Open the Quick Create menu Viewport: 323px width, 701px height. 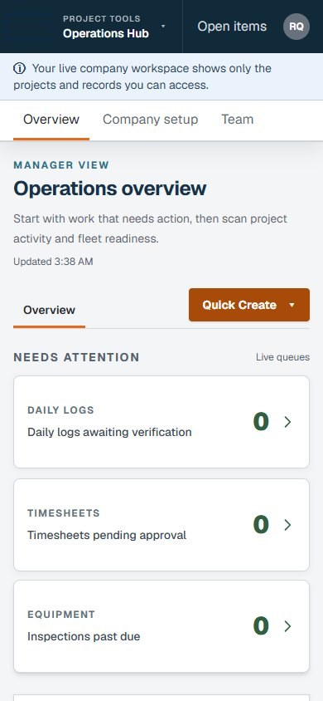249,305
